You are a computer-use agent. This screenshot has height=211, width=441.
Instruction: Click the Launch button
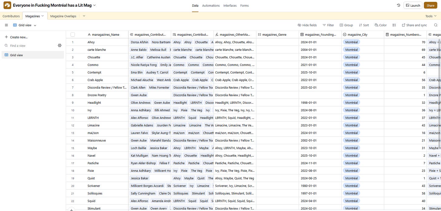pos(413,5)
